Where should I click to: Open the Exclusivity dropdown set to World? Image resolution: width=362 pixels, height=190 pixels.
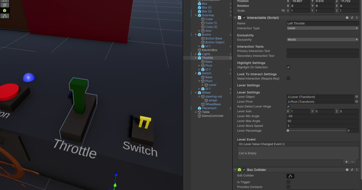click(322, 39)
